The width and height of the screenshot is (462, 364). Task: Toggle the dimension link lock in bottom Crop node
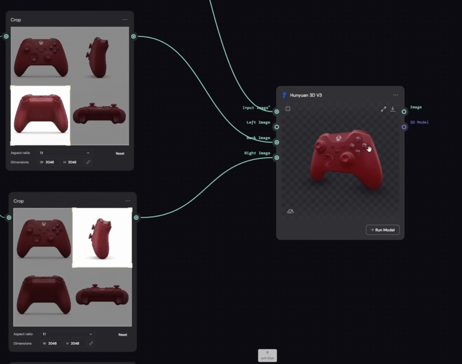(x=91, y=343)
